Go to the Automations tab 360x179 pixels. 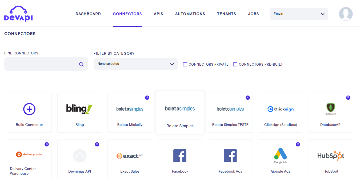tap(190, 14)
